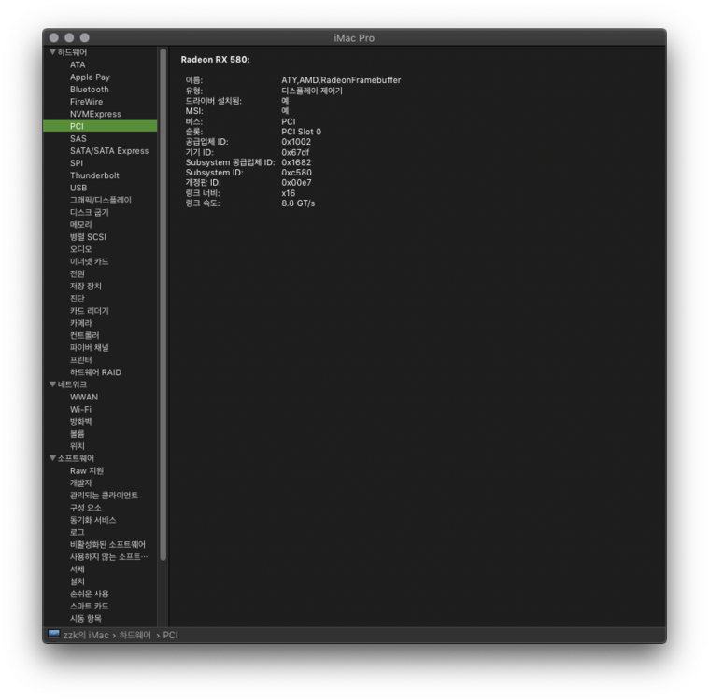709x700 pixels.
Task: Choose SPI in the sidebar
Action: pyautogui.click(x=76, y=163)
